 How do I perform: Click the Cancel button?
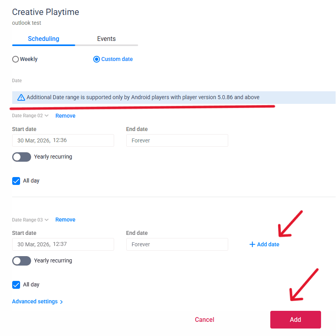point(205,319)
